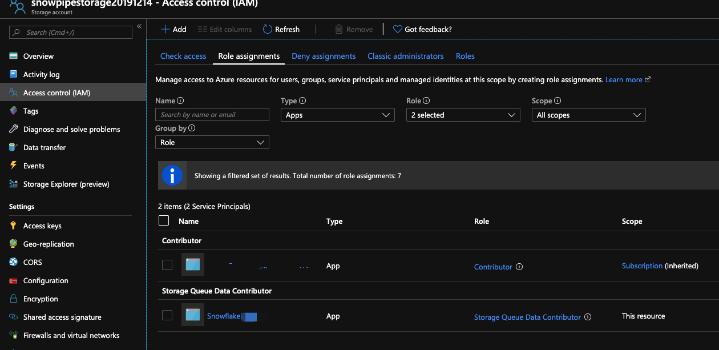The image size is (719, 350).
Task: Open the Contributor role link
Action: 493,267
